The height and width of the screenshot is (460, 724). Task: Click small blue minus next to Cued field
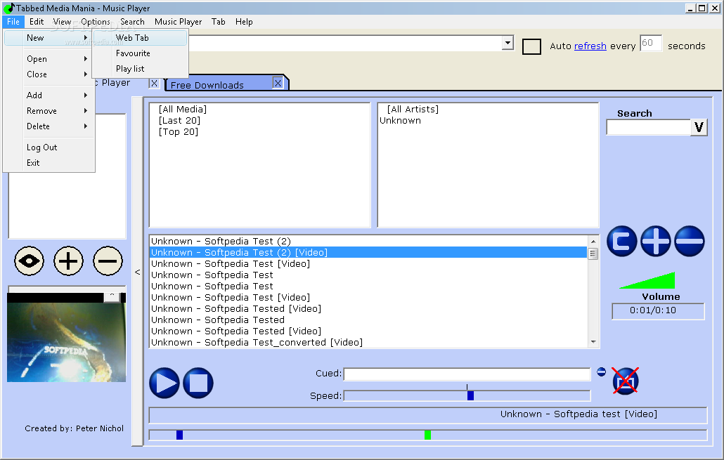pyautogui.click(x=601, y=372)
